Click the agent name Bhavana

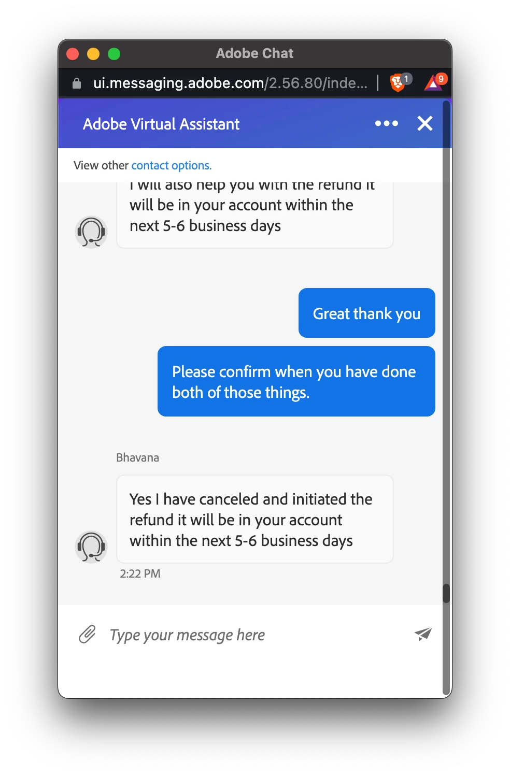pos(137,457)
